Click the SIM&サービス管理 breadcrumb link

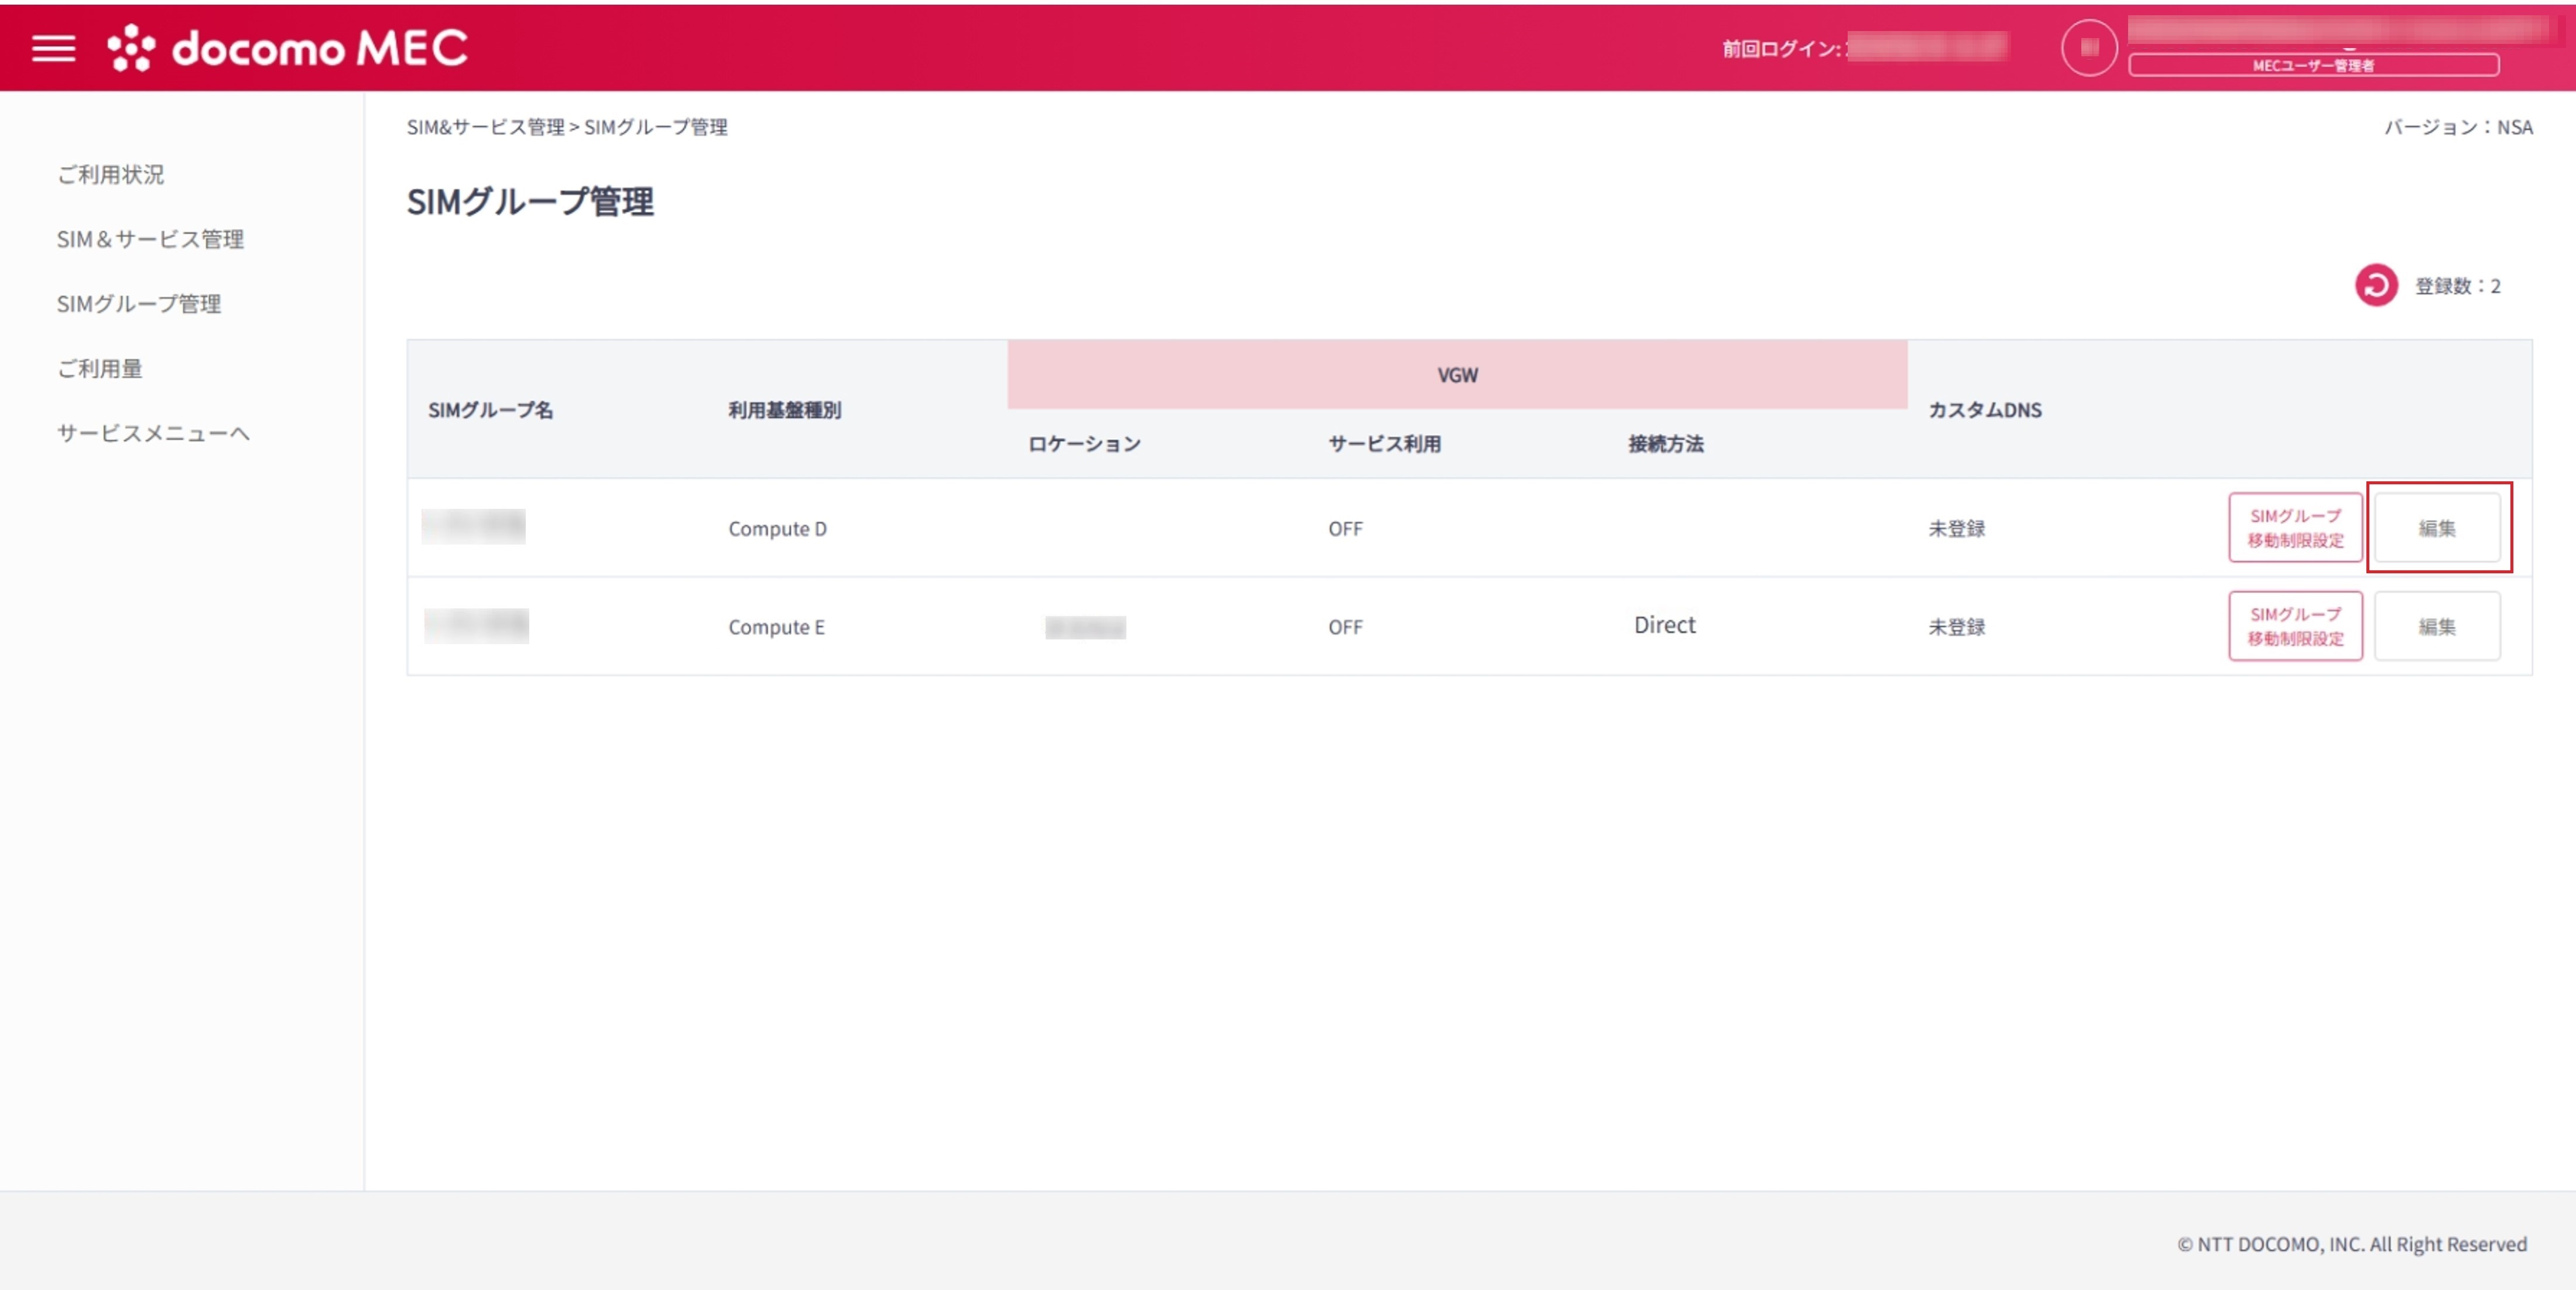tap(485, 127)
